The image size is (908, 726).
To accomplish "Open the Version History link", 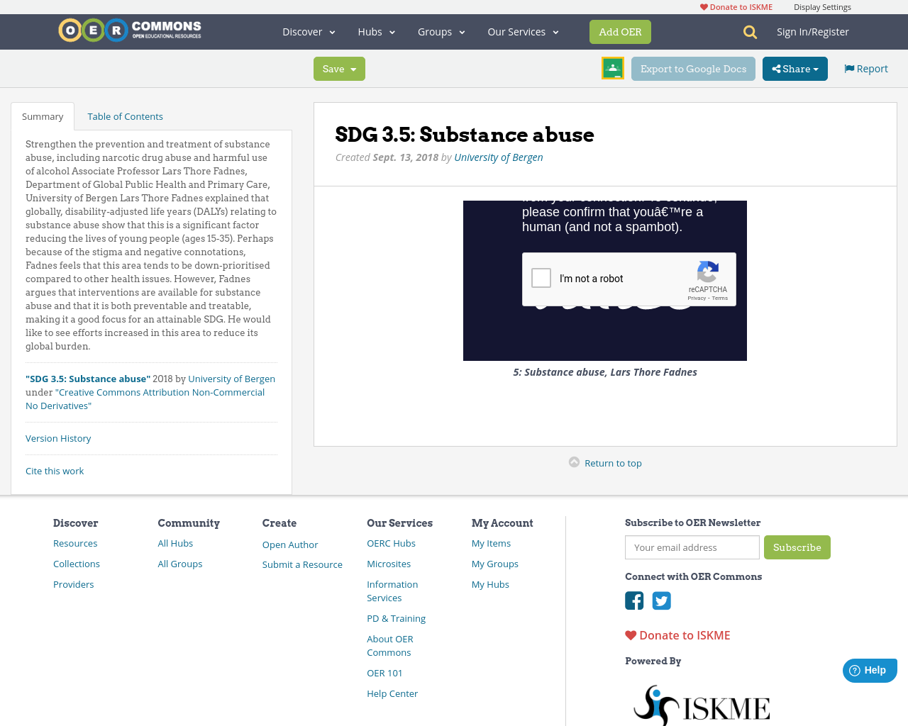I will [x=58, y=437].
